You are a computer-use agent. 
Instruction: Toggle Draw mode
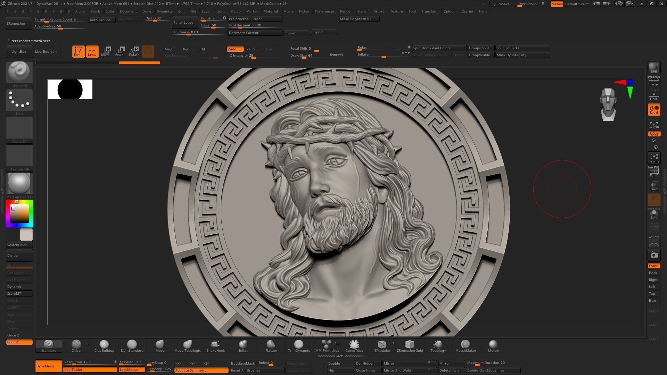tap(92, 51)
